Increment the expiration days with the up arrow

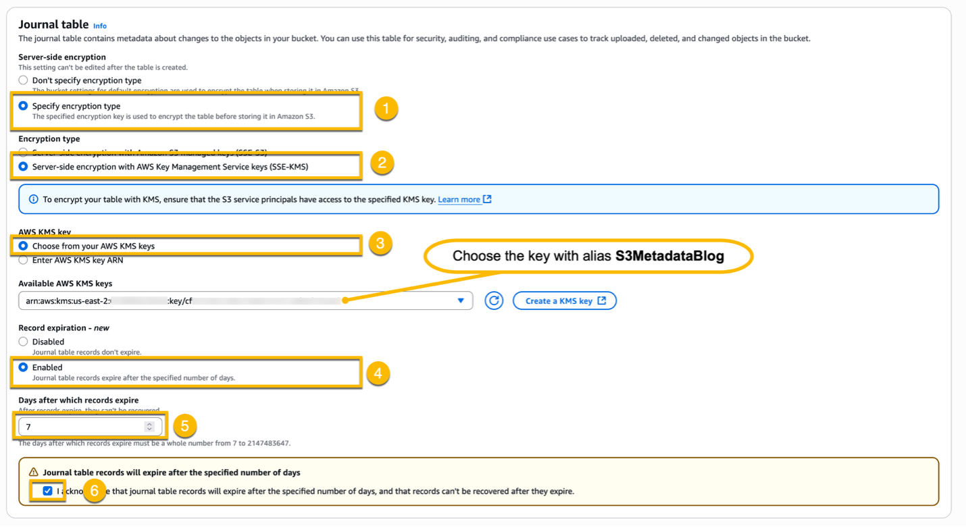pyautogui.click(x=149, y=423)
